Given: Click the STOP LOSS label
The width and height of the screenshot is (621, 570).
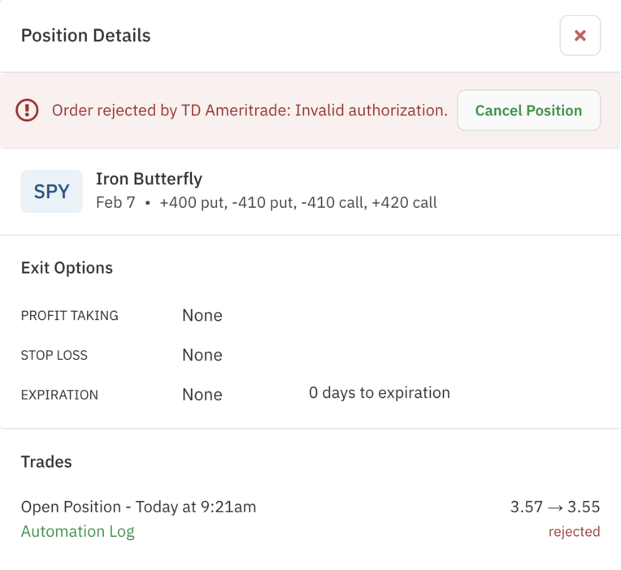Looking at the screenshot, I should [54, 356].
